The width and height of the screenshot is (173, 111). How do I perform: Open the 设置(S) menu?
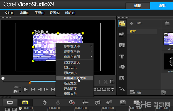coord(54,13)
